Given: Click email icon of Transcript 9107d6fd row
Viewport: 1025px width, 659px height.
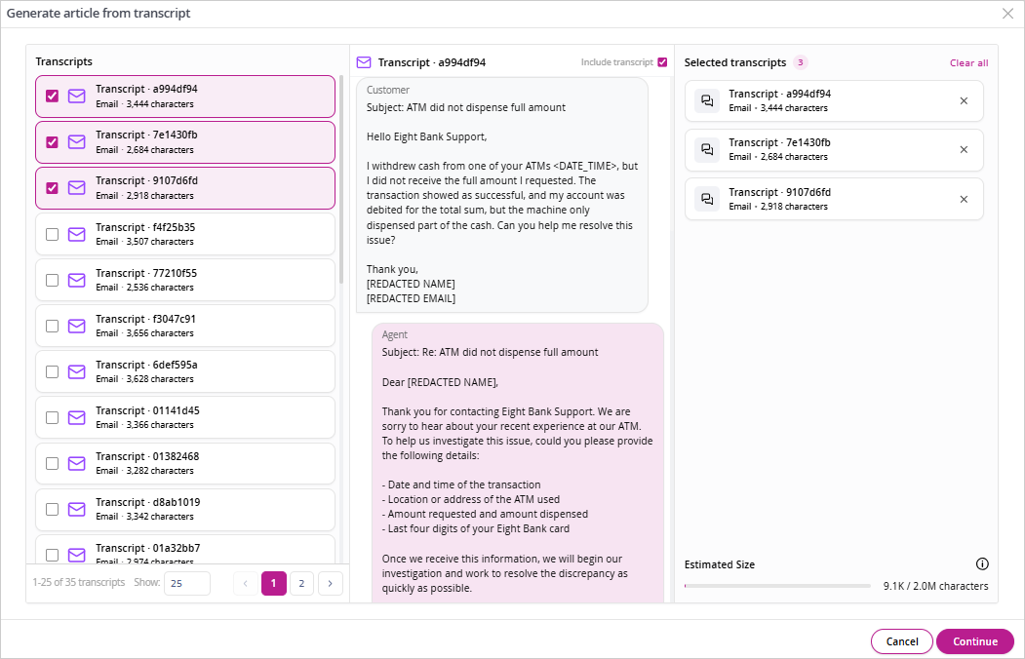Looking at the screenshot, I should pyautogui.click(x=76, y=187).
